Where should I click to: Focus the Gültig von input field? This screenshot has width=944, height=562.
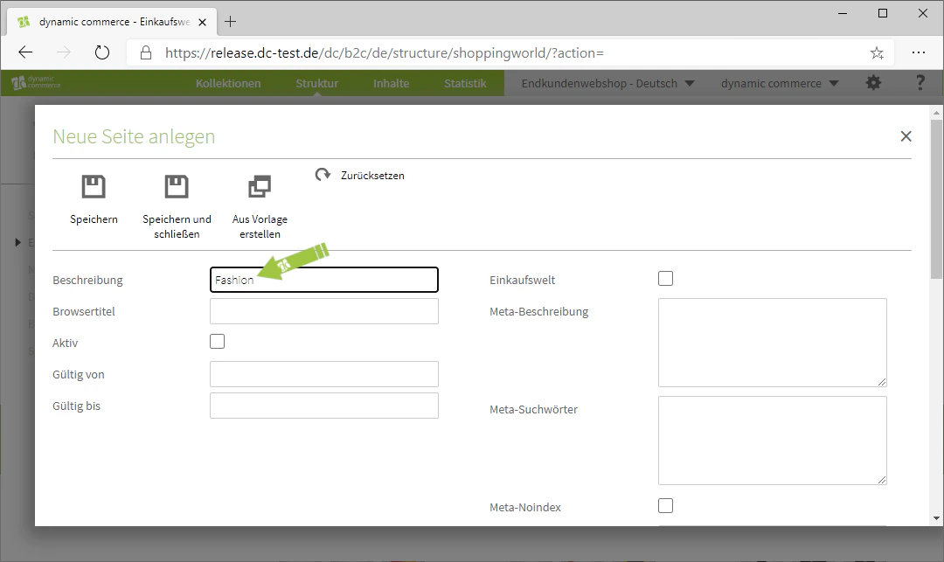[x=324, y=374]
